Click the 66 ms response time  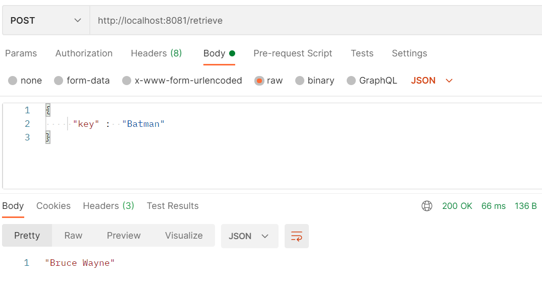[x=493, y=206]
